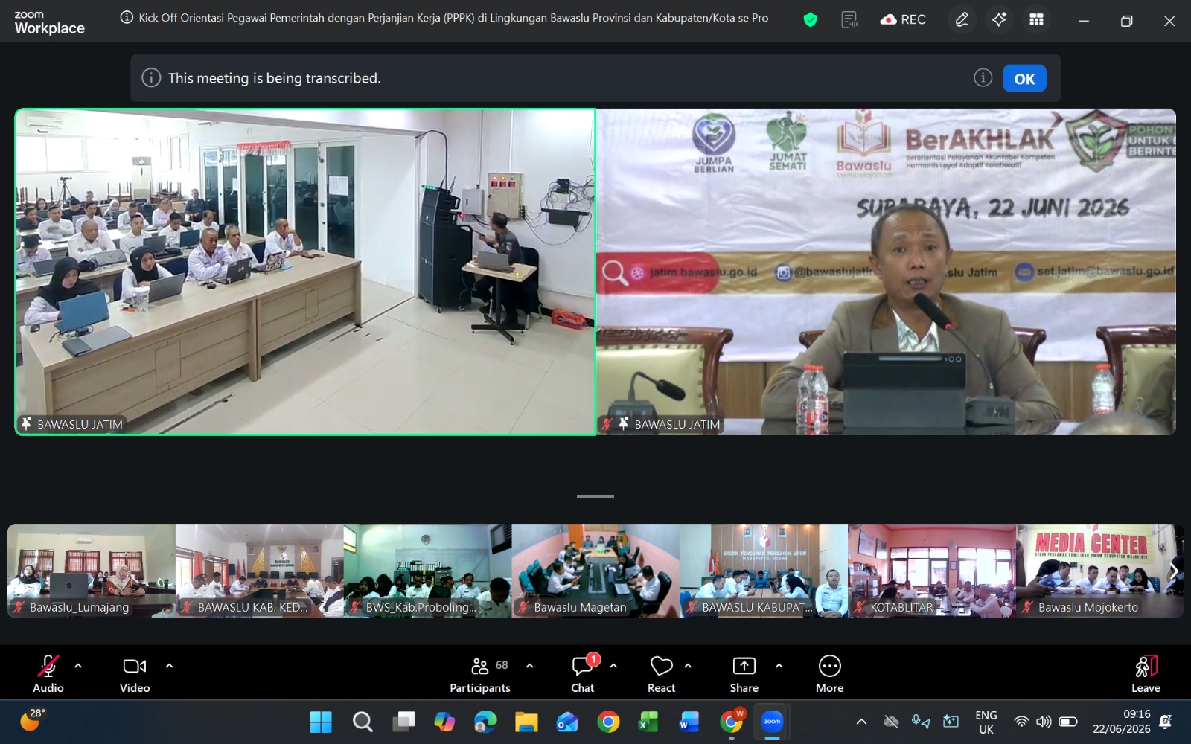Select the Bawaslu Magetan thumbnail
This screenshot has width=1191, height=744.
point(596,571)
